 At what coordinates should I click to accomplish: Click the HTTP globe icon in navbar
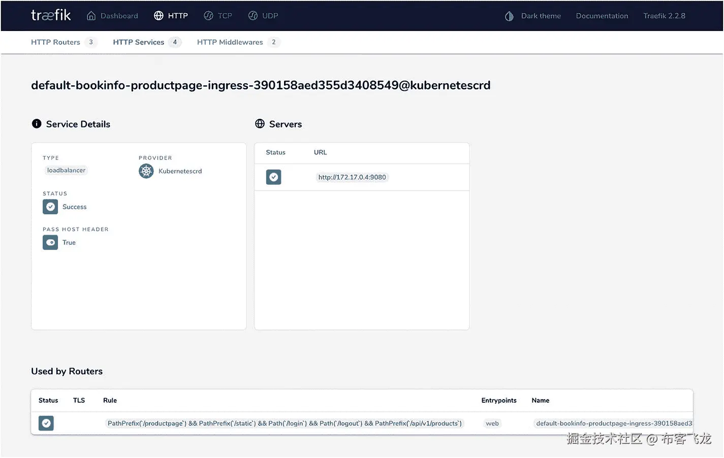coord(159,16)
